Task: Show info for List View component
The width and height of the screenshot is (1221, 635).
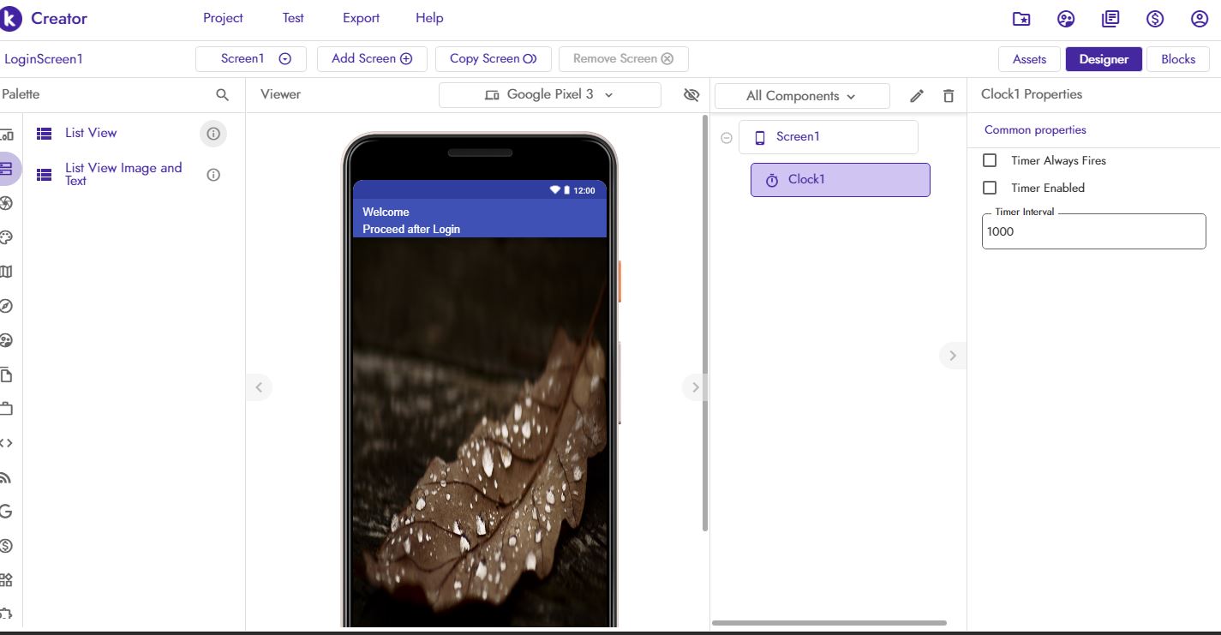Action: coord(213,134)
